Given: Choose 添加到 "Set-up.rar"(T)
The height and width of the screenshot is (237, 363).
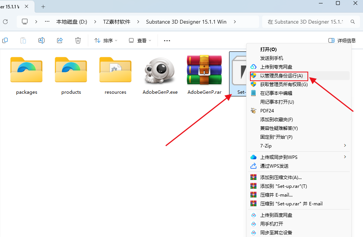Looking at the screenshot, I should point(299,186).
